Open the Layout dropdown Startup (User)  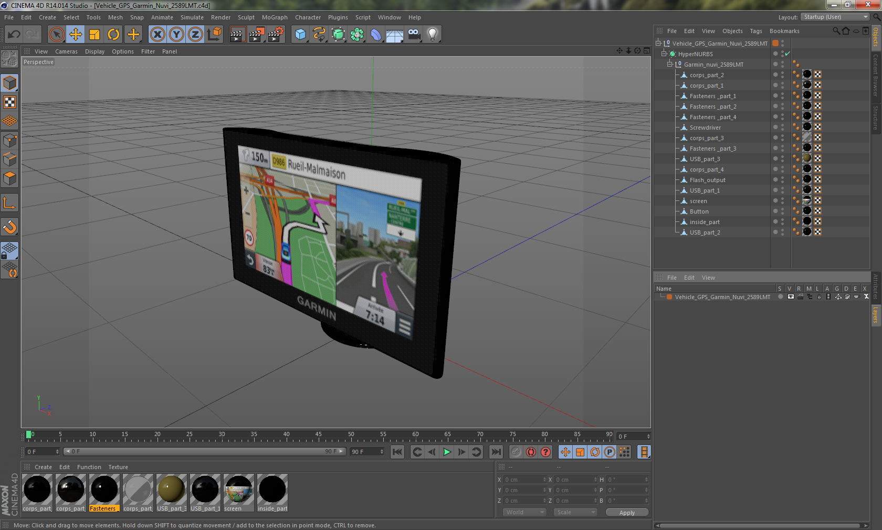pyautogui.click(x=835, y=17)
